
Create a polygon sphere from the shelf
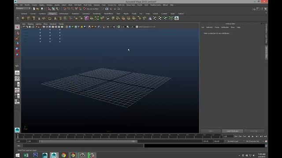pos(23,18)
